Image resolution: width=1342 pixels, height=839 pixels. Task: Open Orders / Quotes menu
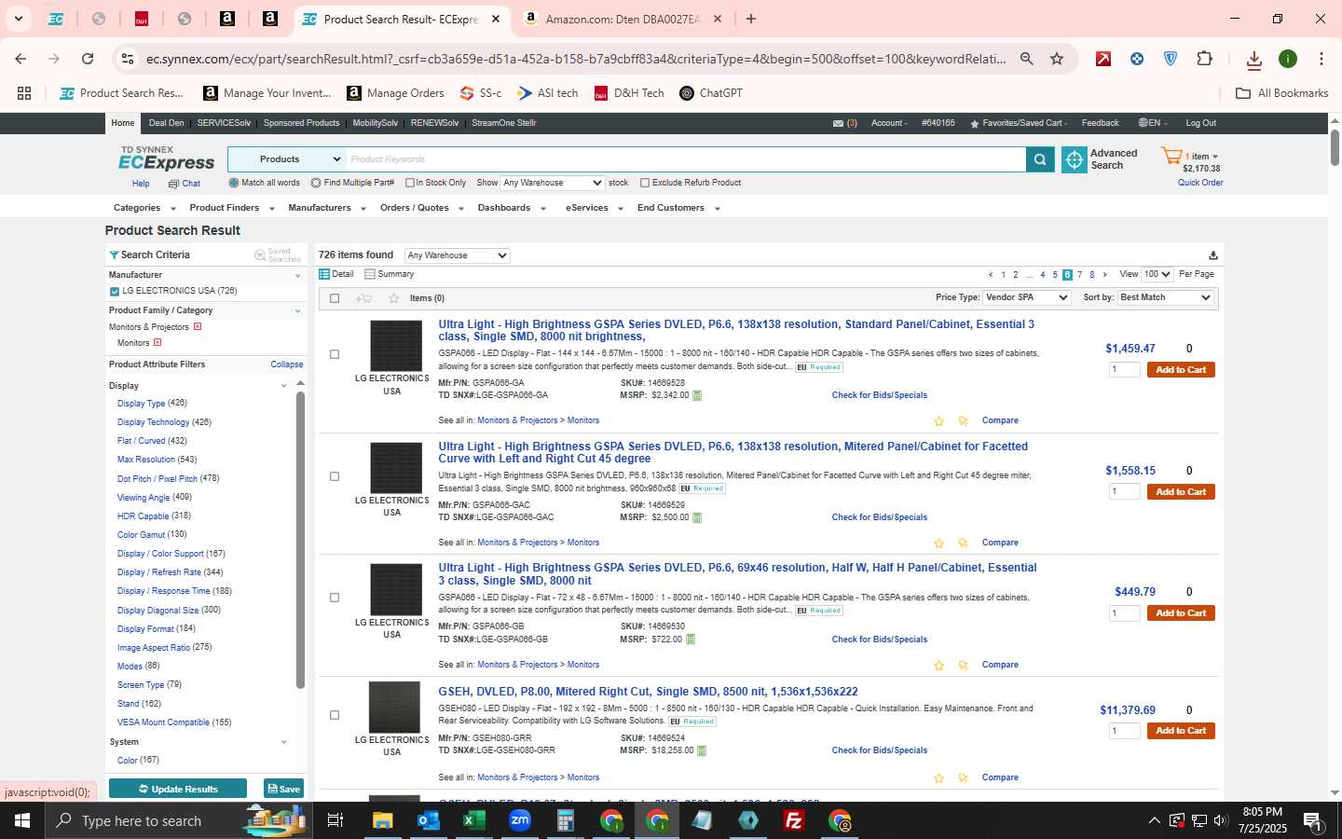422,208
